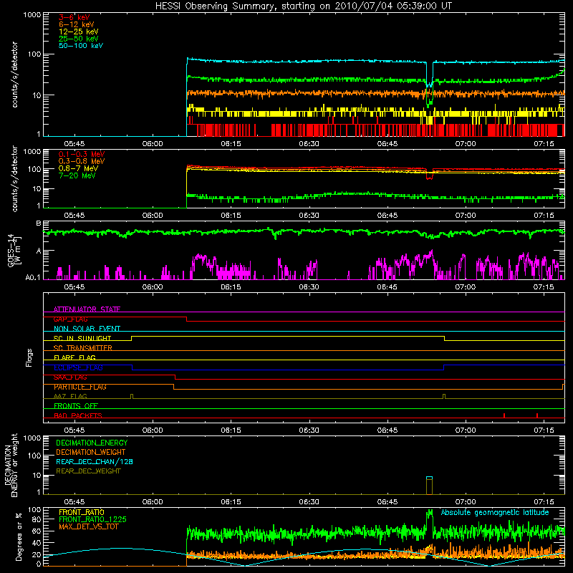Screen dimensions: 573x573
Task: Click the 07:15 tick label under decimation panel
Action: pos(544,502)
